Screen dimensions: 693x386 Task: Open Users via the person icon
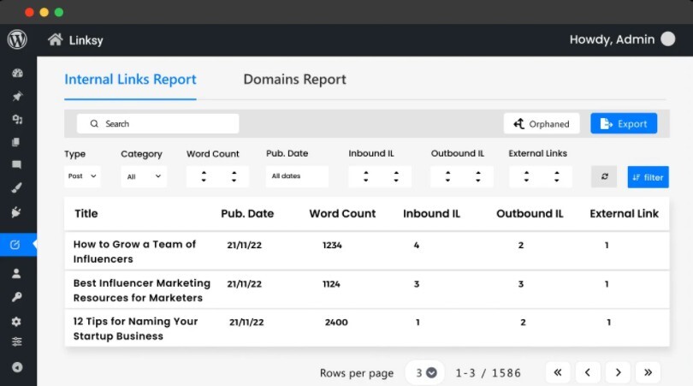click(17, 274)
